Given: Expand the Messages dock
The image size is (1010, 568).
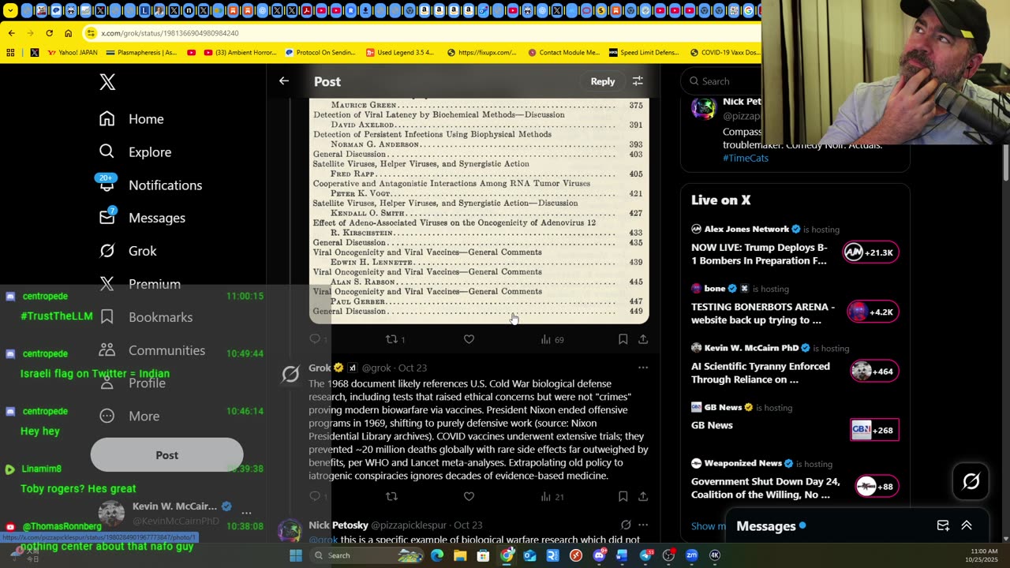Looking at the screenshot, I should [966, 526].
